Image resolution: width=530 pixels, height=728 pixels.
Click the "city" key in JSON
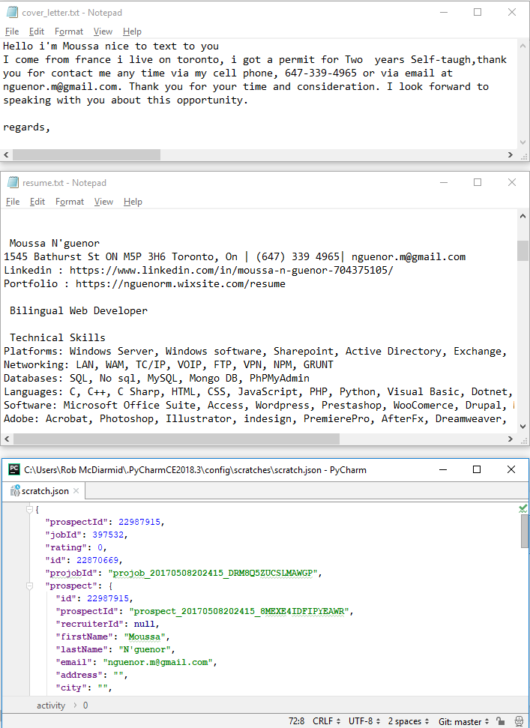[x=71, y=688]
